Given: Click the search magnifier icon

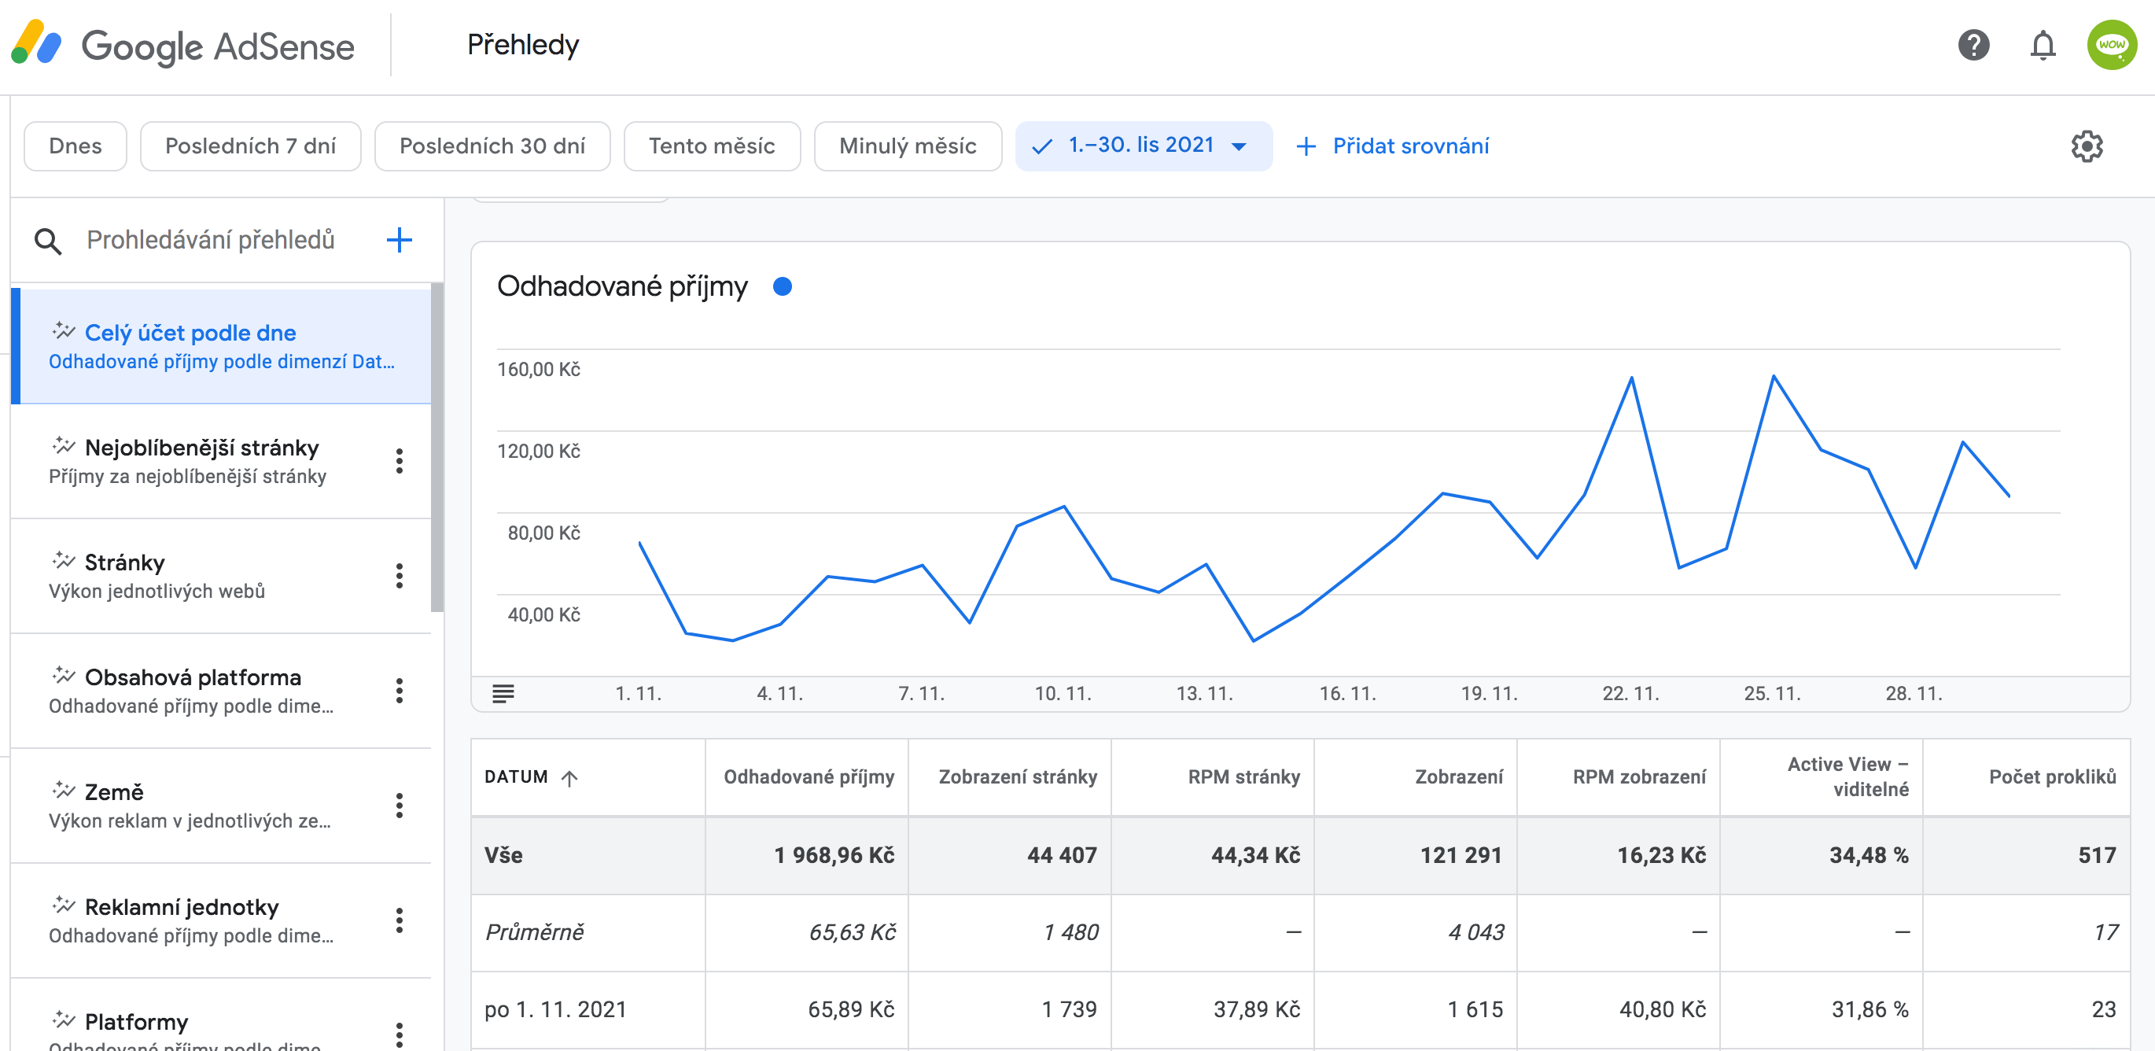Looking at the screenshot, I should tap(48, 241).
